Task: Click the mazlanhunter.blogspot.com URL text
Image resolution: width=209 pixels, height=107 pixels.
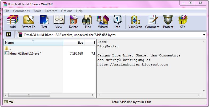Action: click(x=132, y=64)
